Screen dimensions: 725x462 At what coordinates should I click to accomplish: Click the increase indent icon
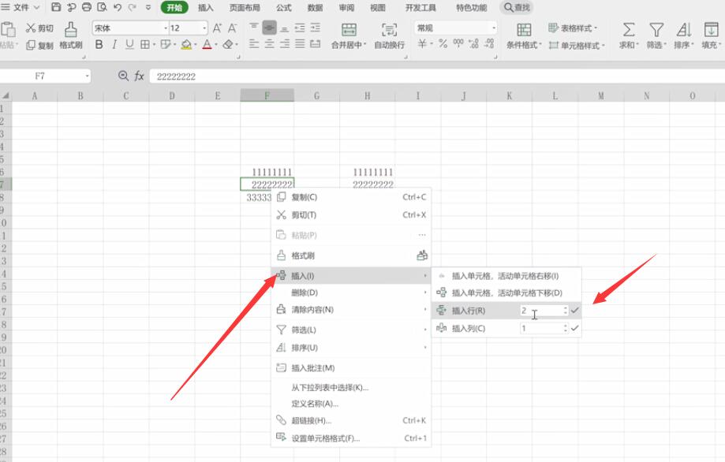316,28
